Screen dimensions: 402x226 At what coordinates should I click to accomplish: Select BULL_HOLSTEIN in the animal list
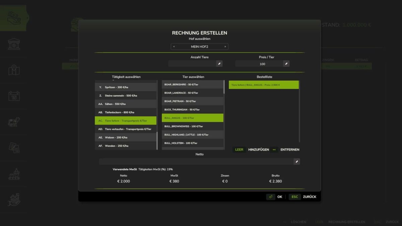point(193,143)
